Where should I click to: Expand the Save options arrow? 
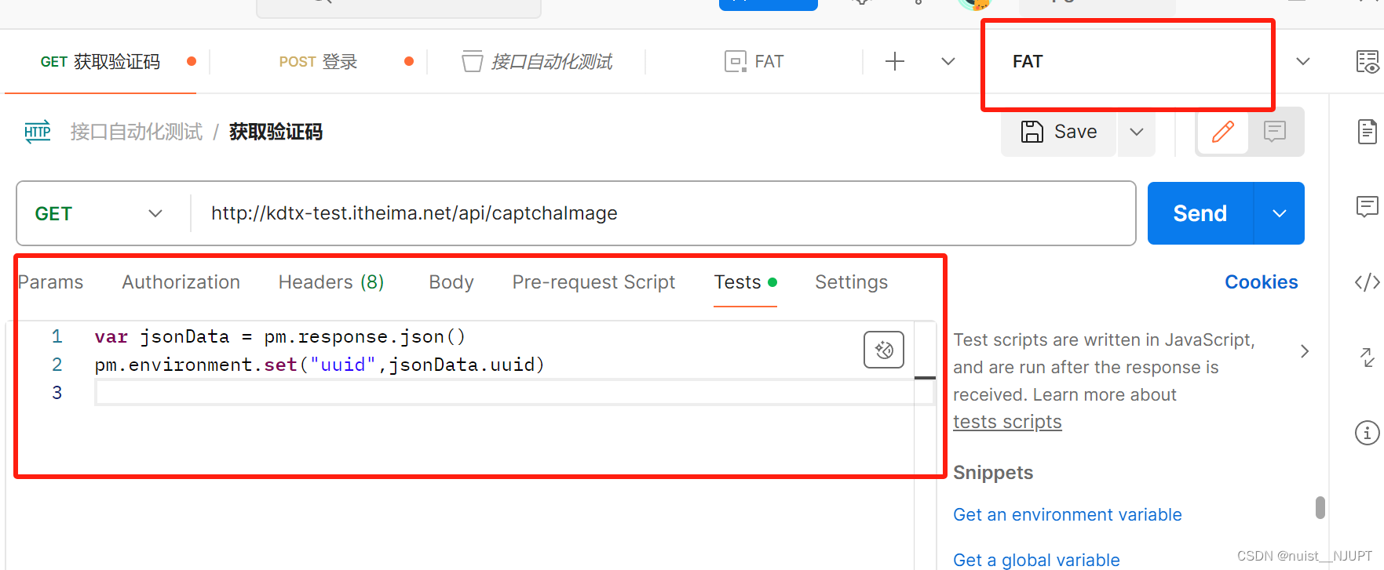(x=1137, y=132)
